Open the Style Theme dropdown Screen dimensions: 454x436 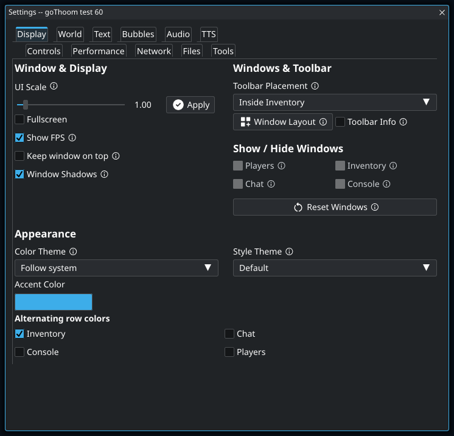coord(335,268)
